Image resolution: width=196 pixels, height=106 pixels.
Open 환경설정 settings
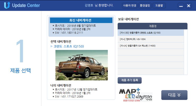tap(145, 6)
